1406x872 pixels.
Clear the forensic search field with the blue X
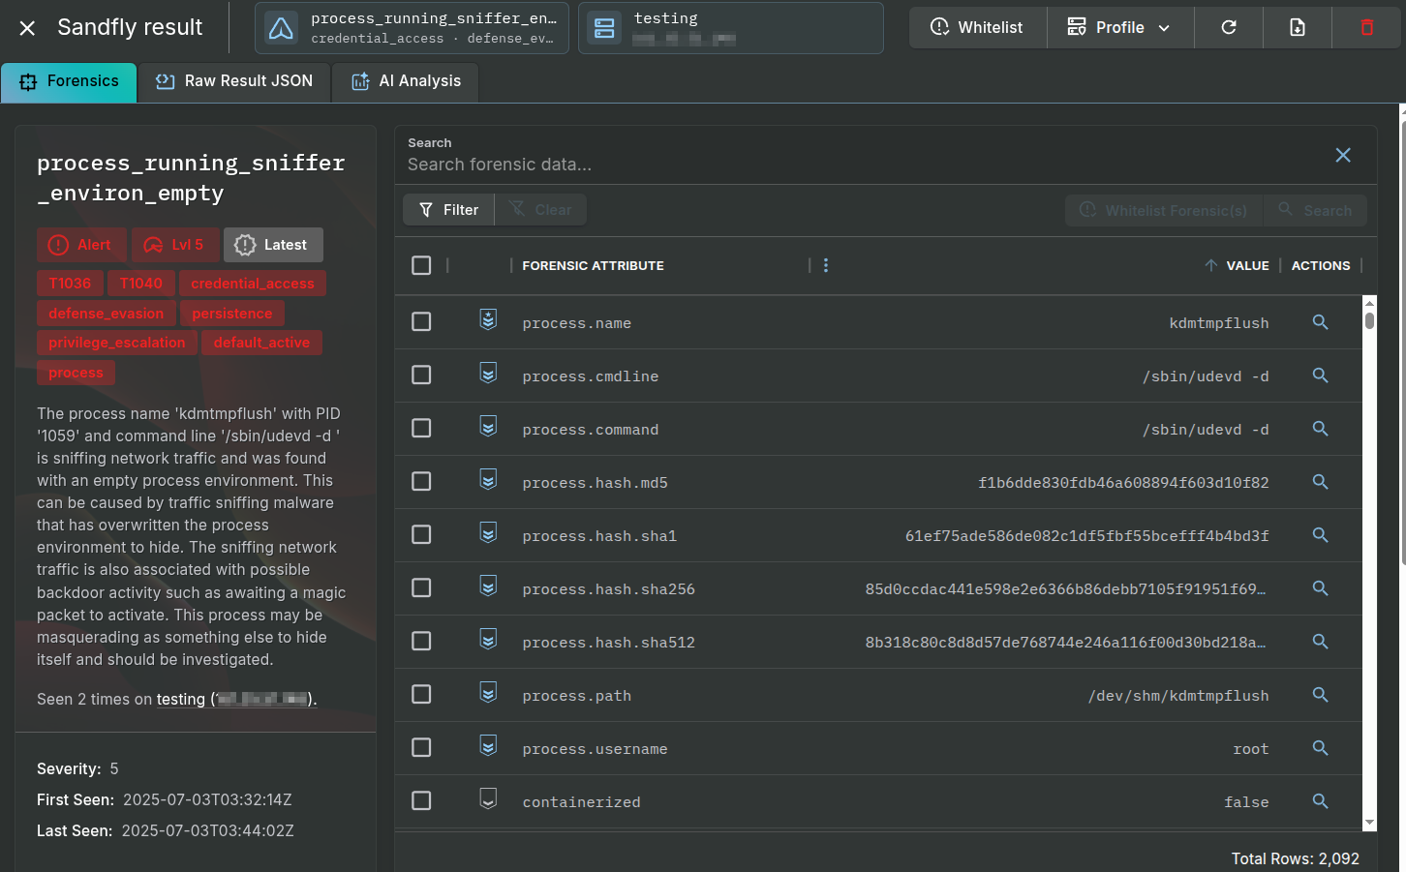click(x=1343, y=155)
